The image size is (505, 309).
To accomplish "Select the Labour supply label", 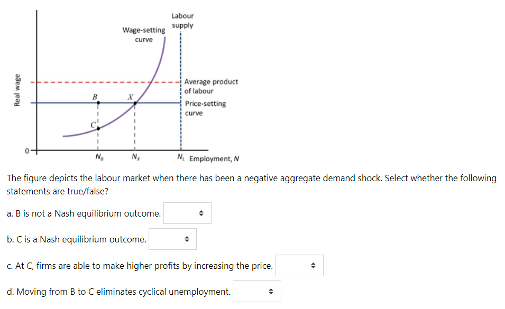I will pos(182,21).
